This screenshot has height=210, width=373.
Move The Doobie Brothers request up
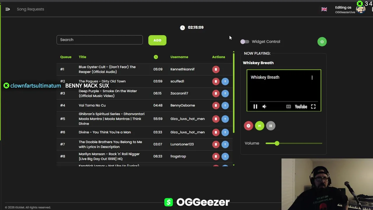click(225, 144)
